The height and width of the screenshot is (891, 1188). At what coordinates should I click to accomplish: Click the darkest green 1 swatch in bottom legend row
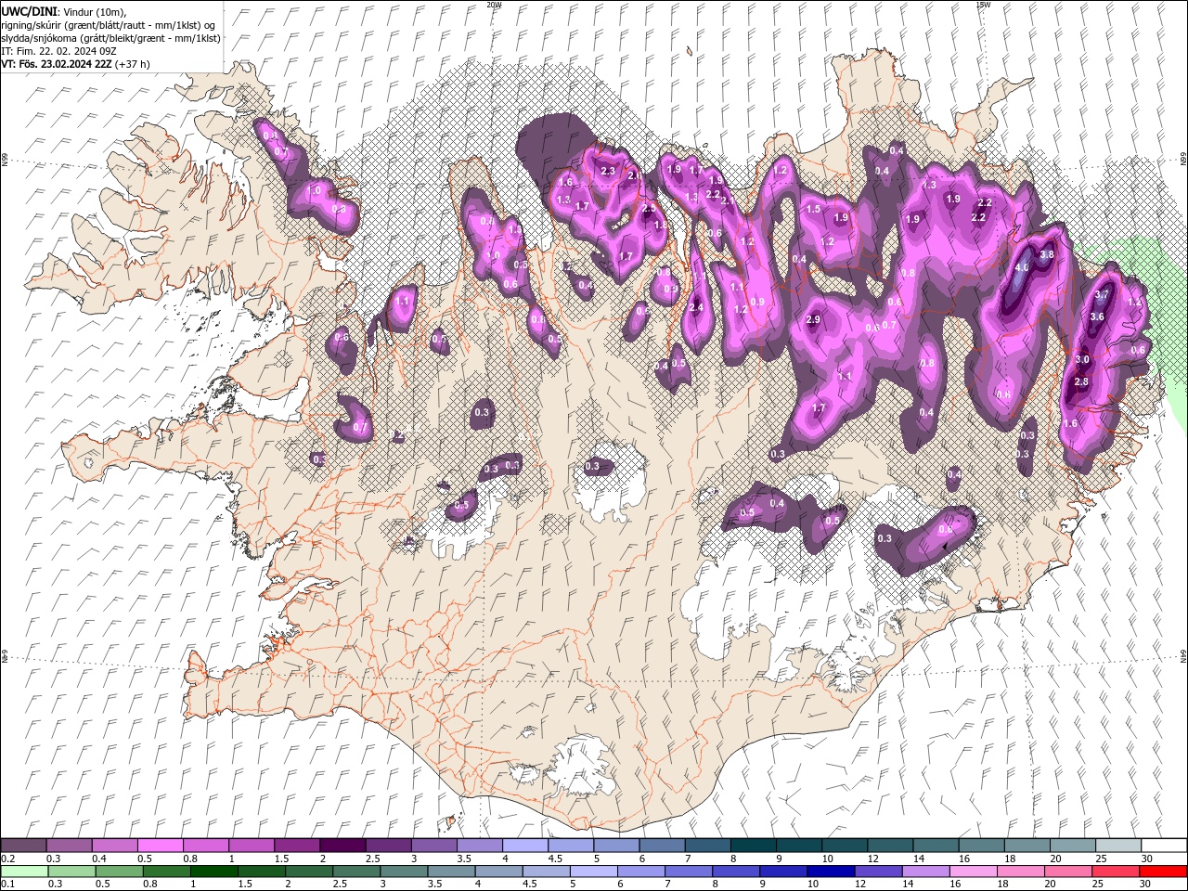213,872
